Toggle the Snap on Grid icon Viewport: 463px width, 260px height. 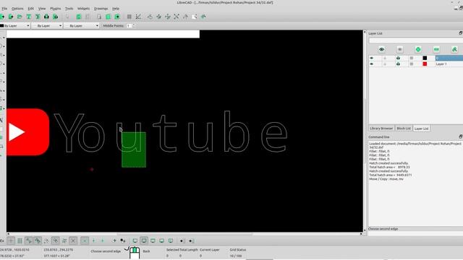(20, 240)
